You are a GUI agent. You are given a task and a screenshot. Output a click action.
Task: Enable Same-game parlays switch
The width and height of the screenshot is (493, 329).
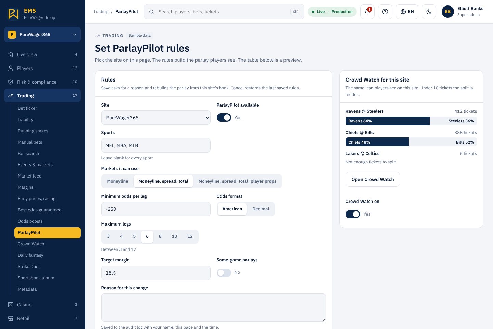pyautogui.click(x=224, y=272)
